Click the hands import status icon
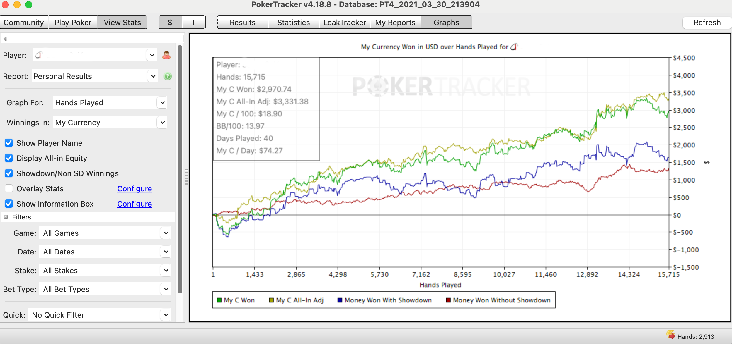Image resolution: width=732 pixels, height=344 pixels. pyautogui.click(x=670, y=334)
